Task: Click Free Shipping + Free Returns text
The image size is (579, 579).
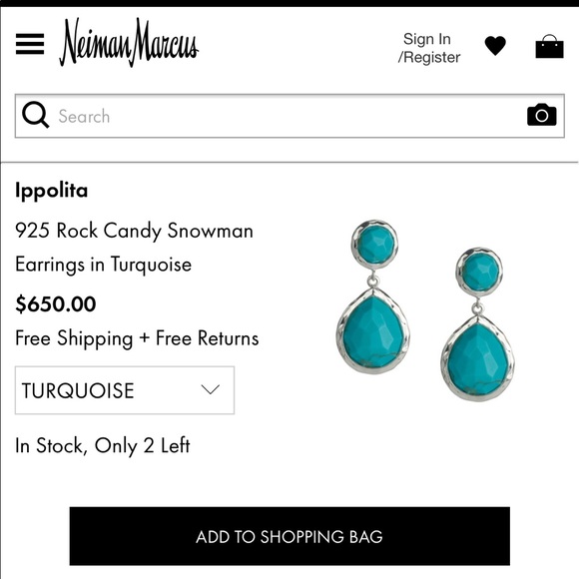Action: click(137, 338)
